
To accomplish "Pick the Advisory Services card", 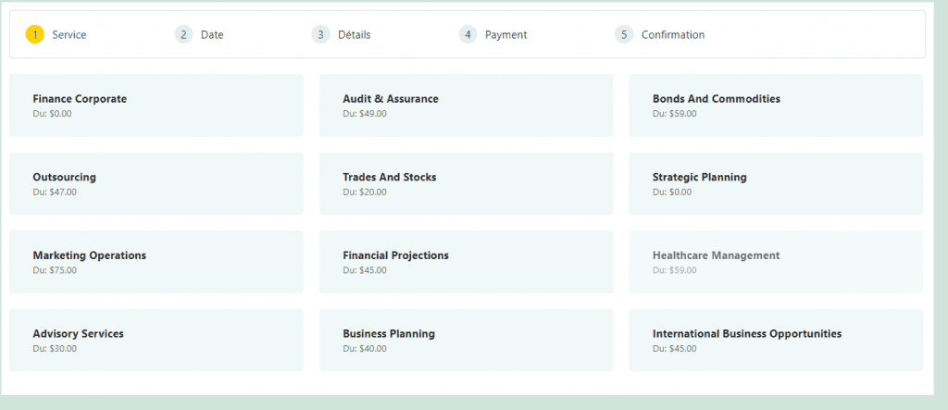I will 156,340.
